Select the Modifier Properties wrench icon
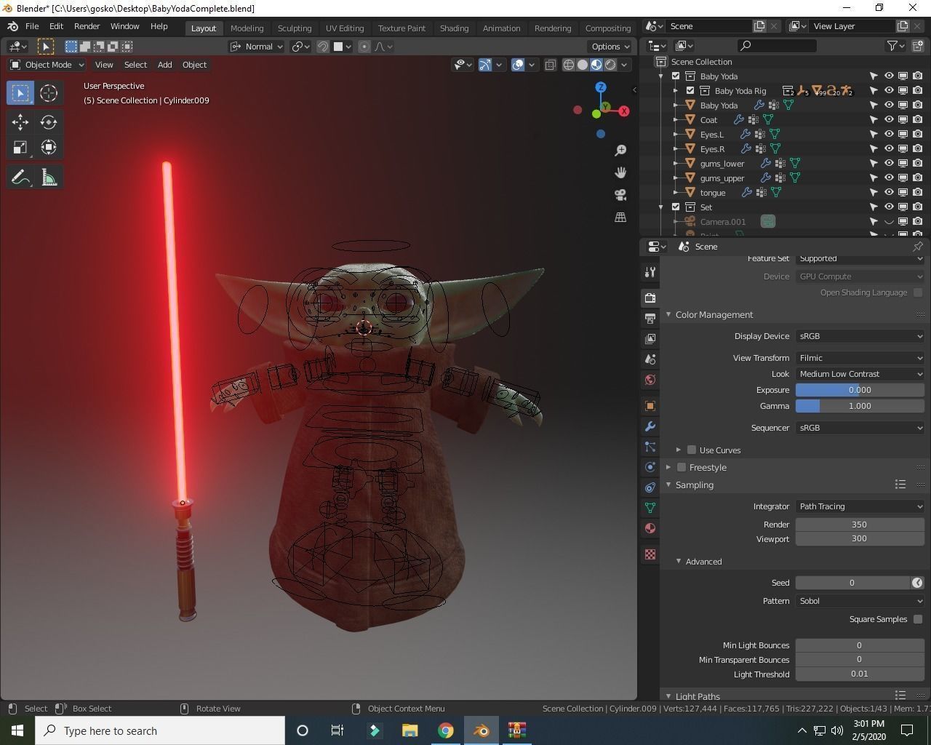931x745 pixels. (x=650, y=426)
